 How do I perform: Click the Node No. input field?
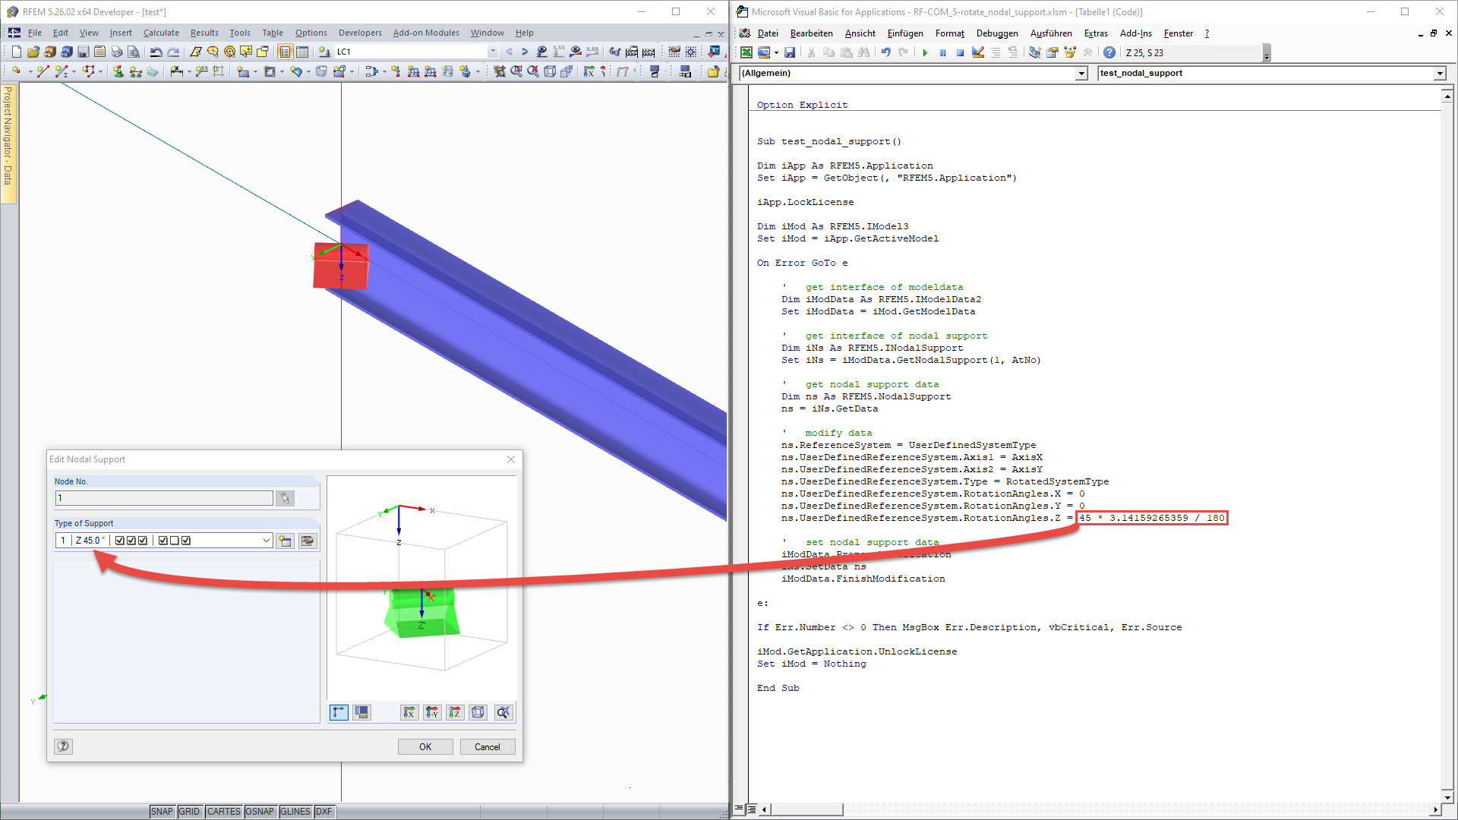[x=164, y=499]
